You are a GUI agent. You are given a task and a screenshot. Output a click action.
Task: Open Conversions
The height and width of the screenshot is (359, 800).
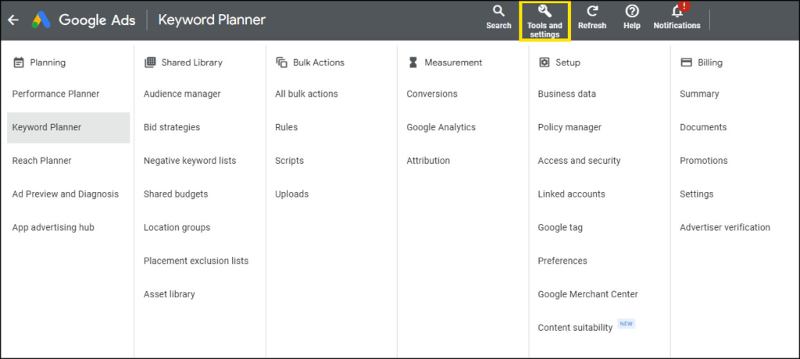click(432, 94)
